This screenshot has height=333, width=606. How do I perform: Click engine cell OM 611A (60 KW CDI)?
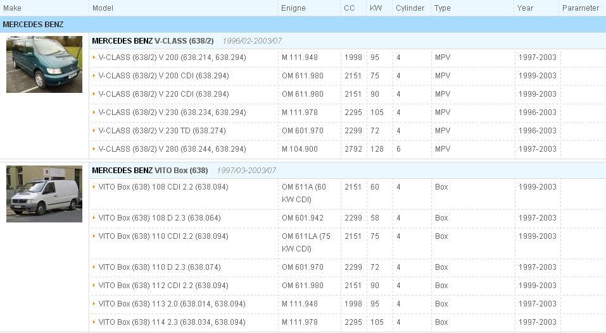click(304, 193)
